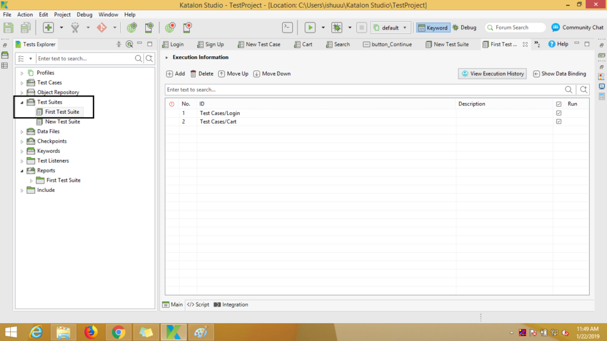The image size is (607, 341).
Task: Click the Save toolbar icon
Action: tap(8, 27)
